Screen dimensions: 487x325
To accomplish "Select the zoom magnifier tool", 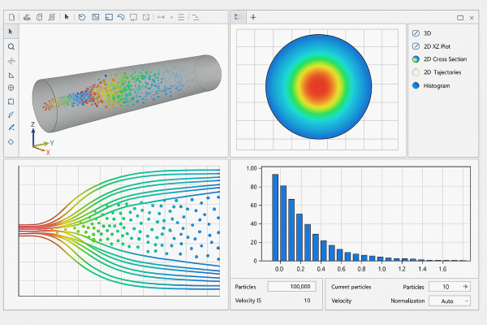I will 11,46.
